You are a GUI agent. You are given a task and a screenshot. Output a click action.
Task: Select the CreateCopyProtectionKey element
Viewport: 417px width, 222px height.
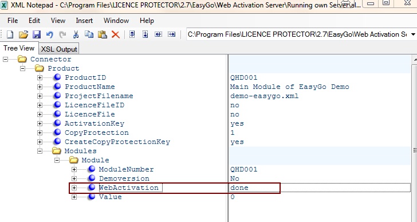click(x=117, y=142)
